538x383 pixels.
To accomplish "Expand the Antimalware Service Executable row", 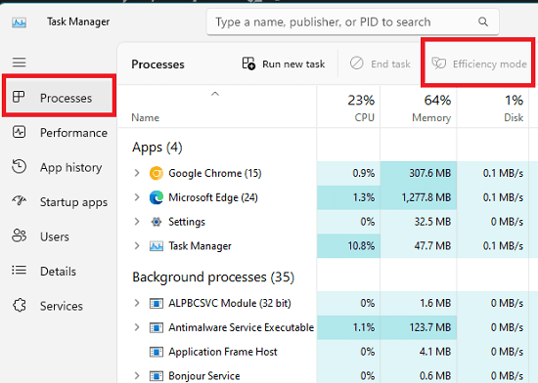I will tap(137, 327).
